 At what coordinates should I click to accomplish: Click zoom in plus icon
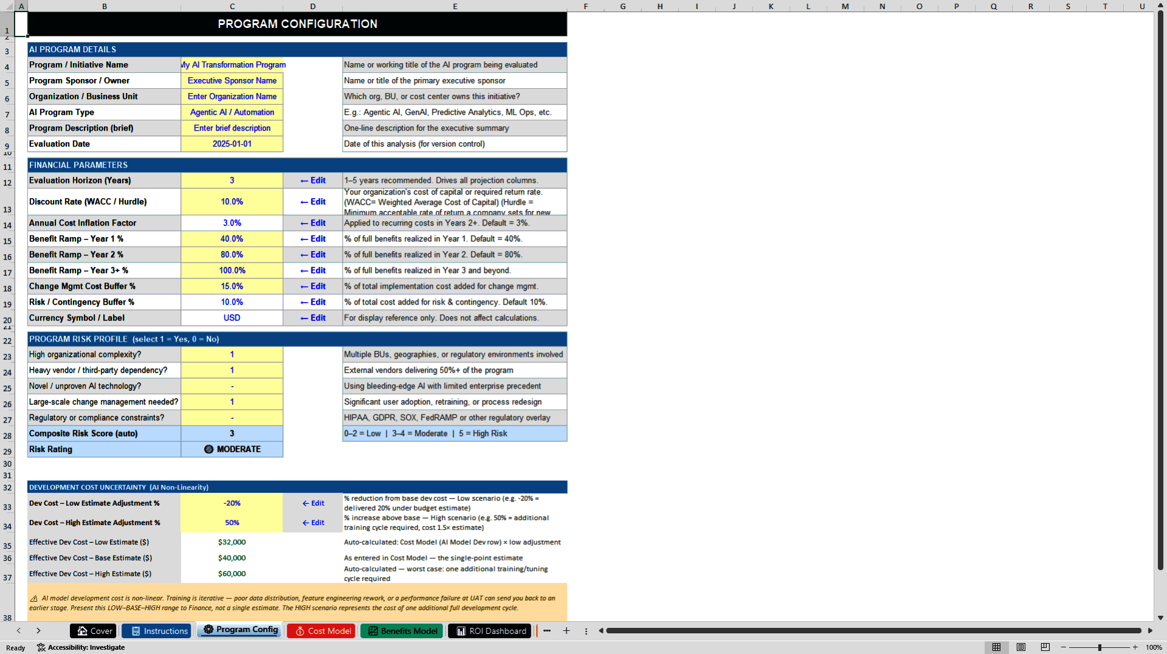(x=1135, y=647)
